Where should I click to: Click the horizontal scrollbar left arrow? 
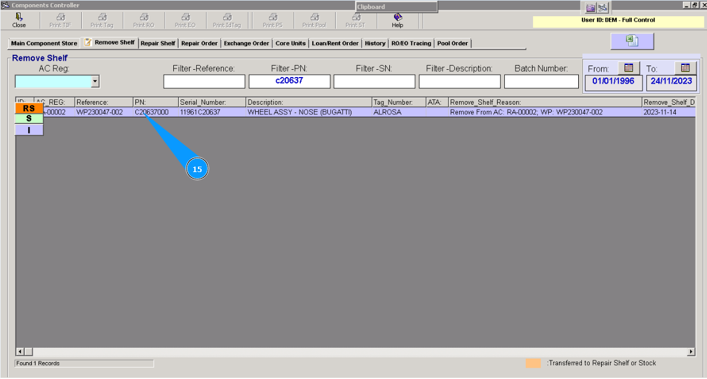(x=20, y=351)
